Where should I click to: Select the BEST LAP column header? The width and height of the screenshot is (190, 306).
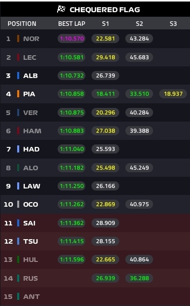[x=72, y=24]
